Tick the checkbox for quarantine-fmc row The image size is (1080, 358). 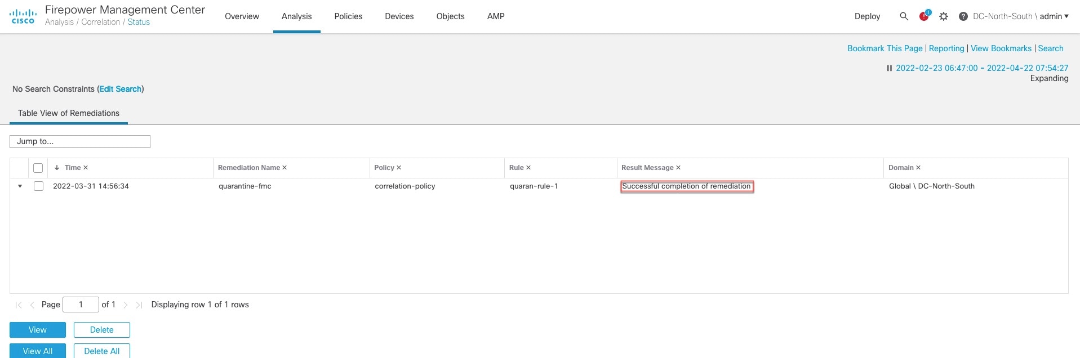click(38, 186)
